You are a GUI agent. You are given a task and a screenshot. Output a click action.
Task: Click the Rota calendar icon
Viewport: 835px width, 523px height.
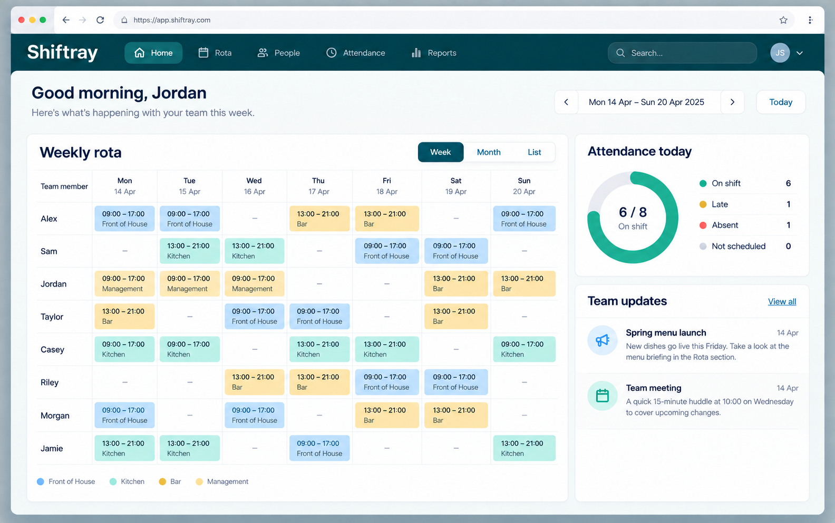coord(203,53)
